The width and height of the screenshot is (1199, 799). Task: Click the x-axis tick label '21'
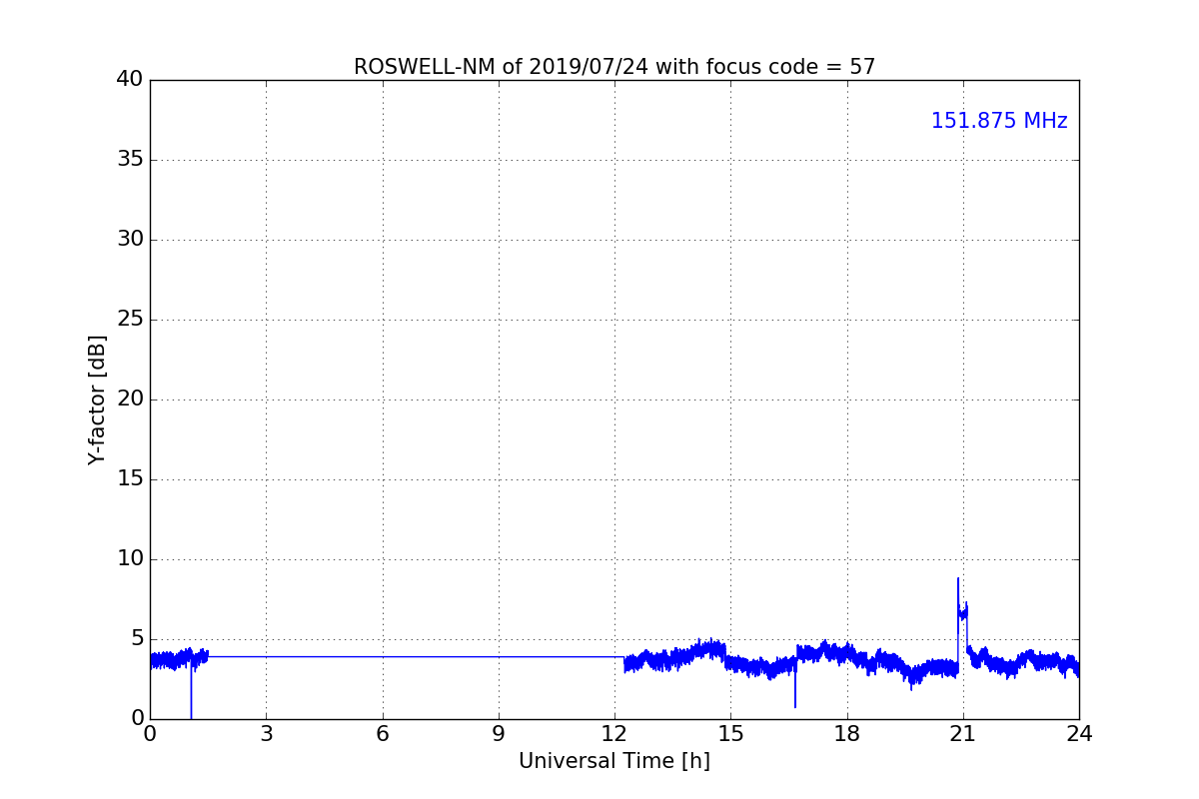tap(963, 734)
